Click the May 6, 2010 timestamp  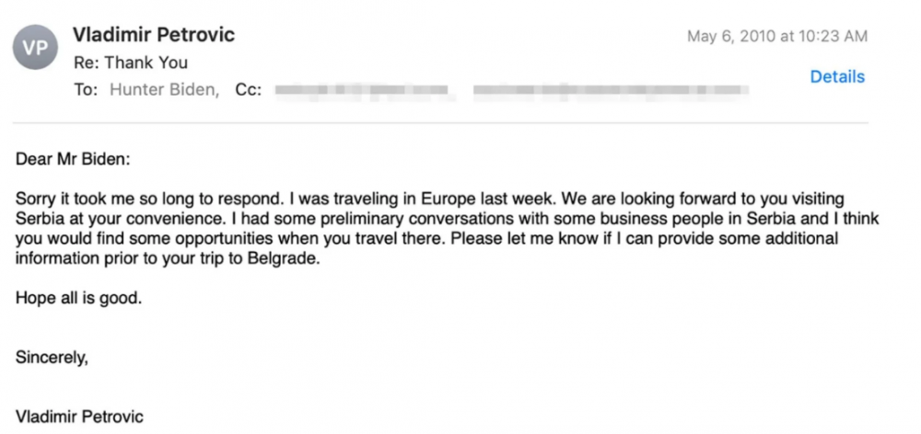pos(777,36)
